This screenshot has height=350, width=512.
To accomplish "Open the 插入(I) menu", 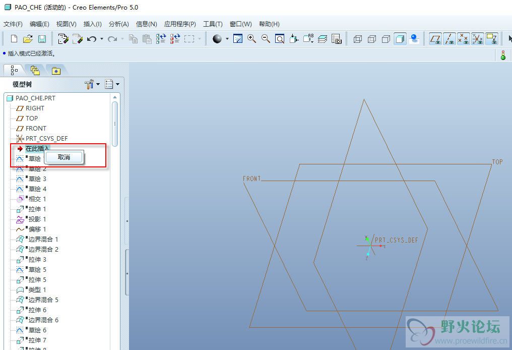I will click(92, 24).
